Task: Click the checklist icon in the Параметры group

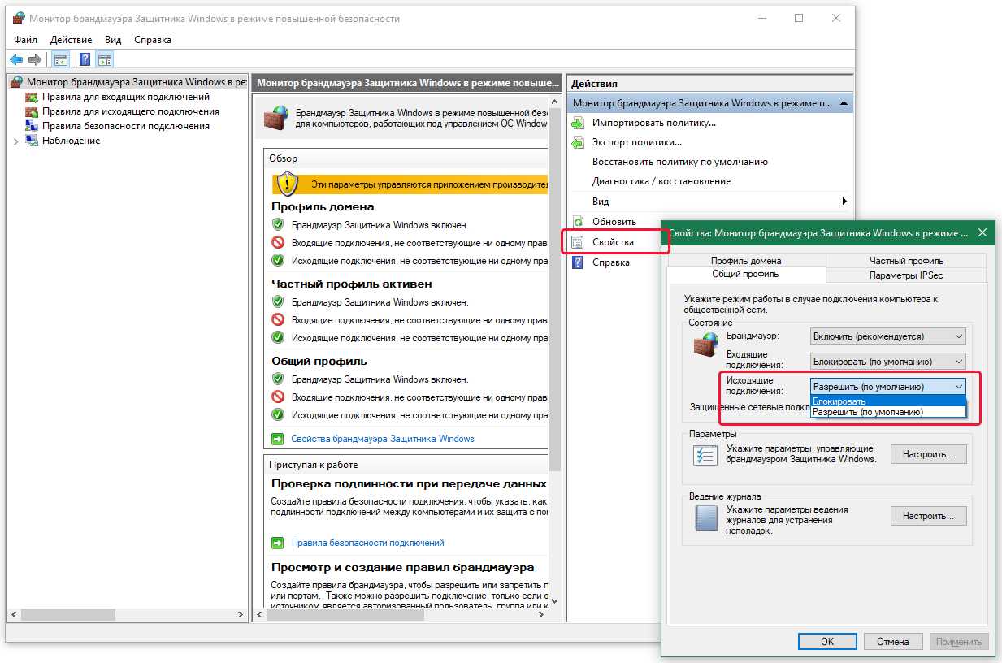Action: (x=705, y=454)
